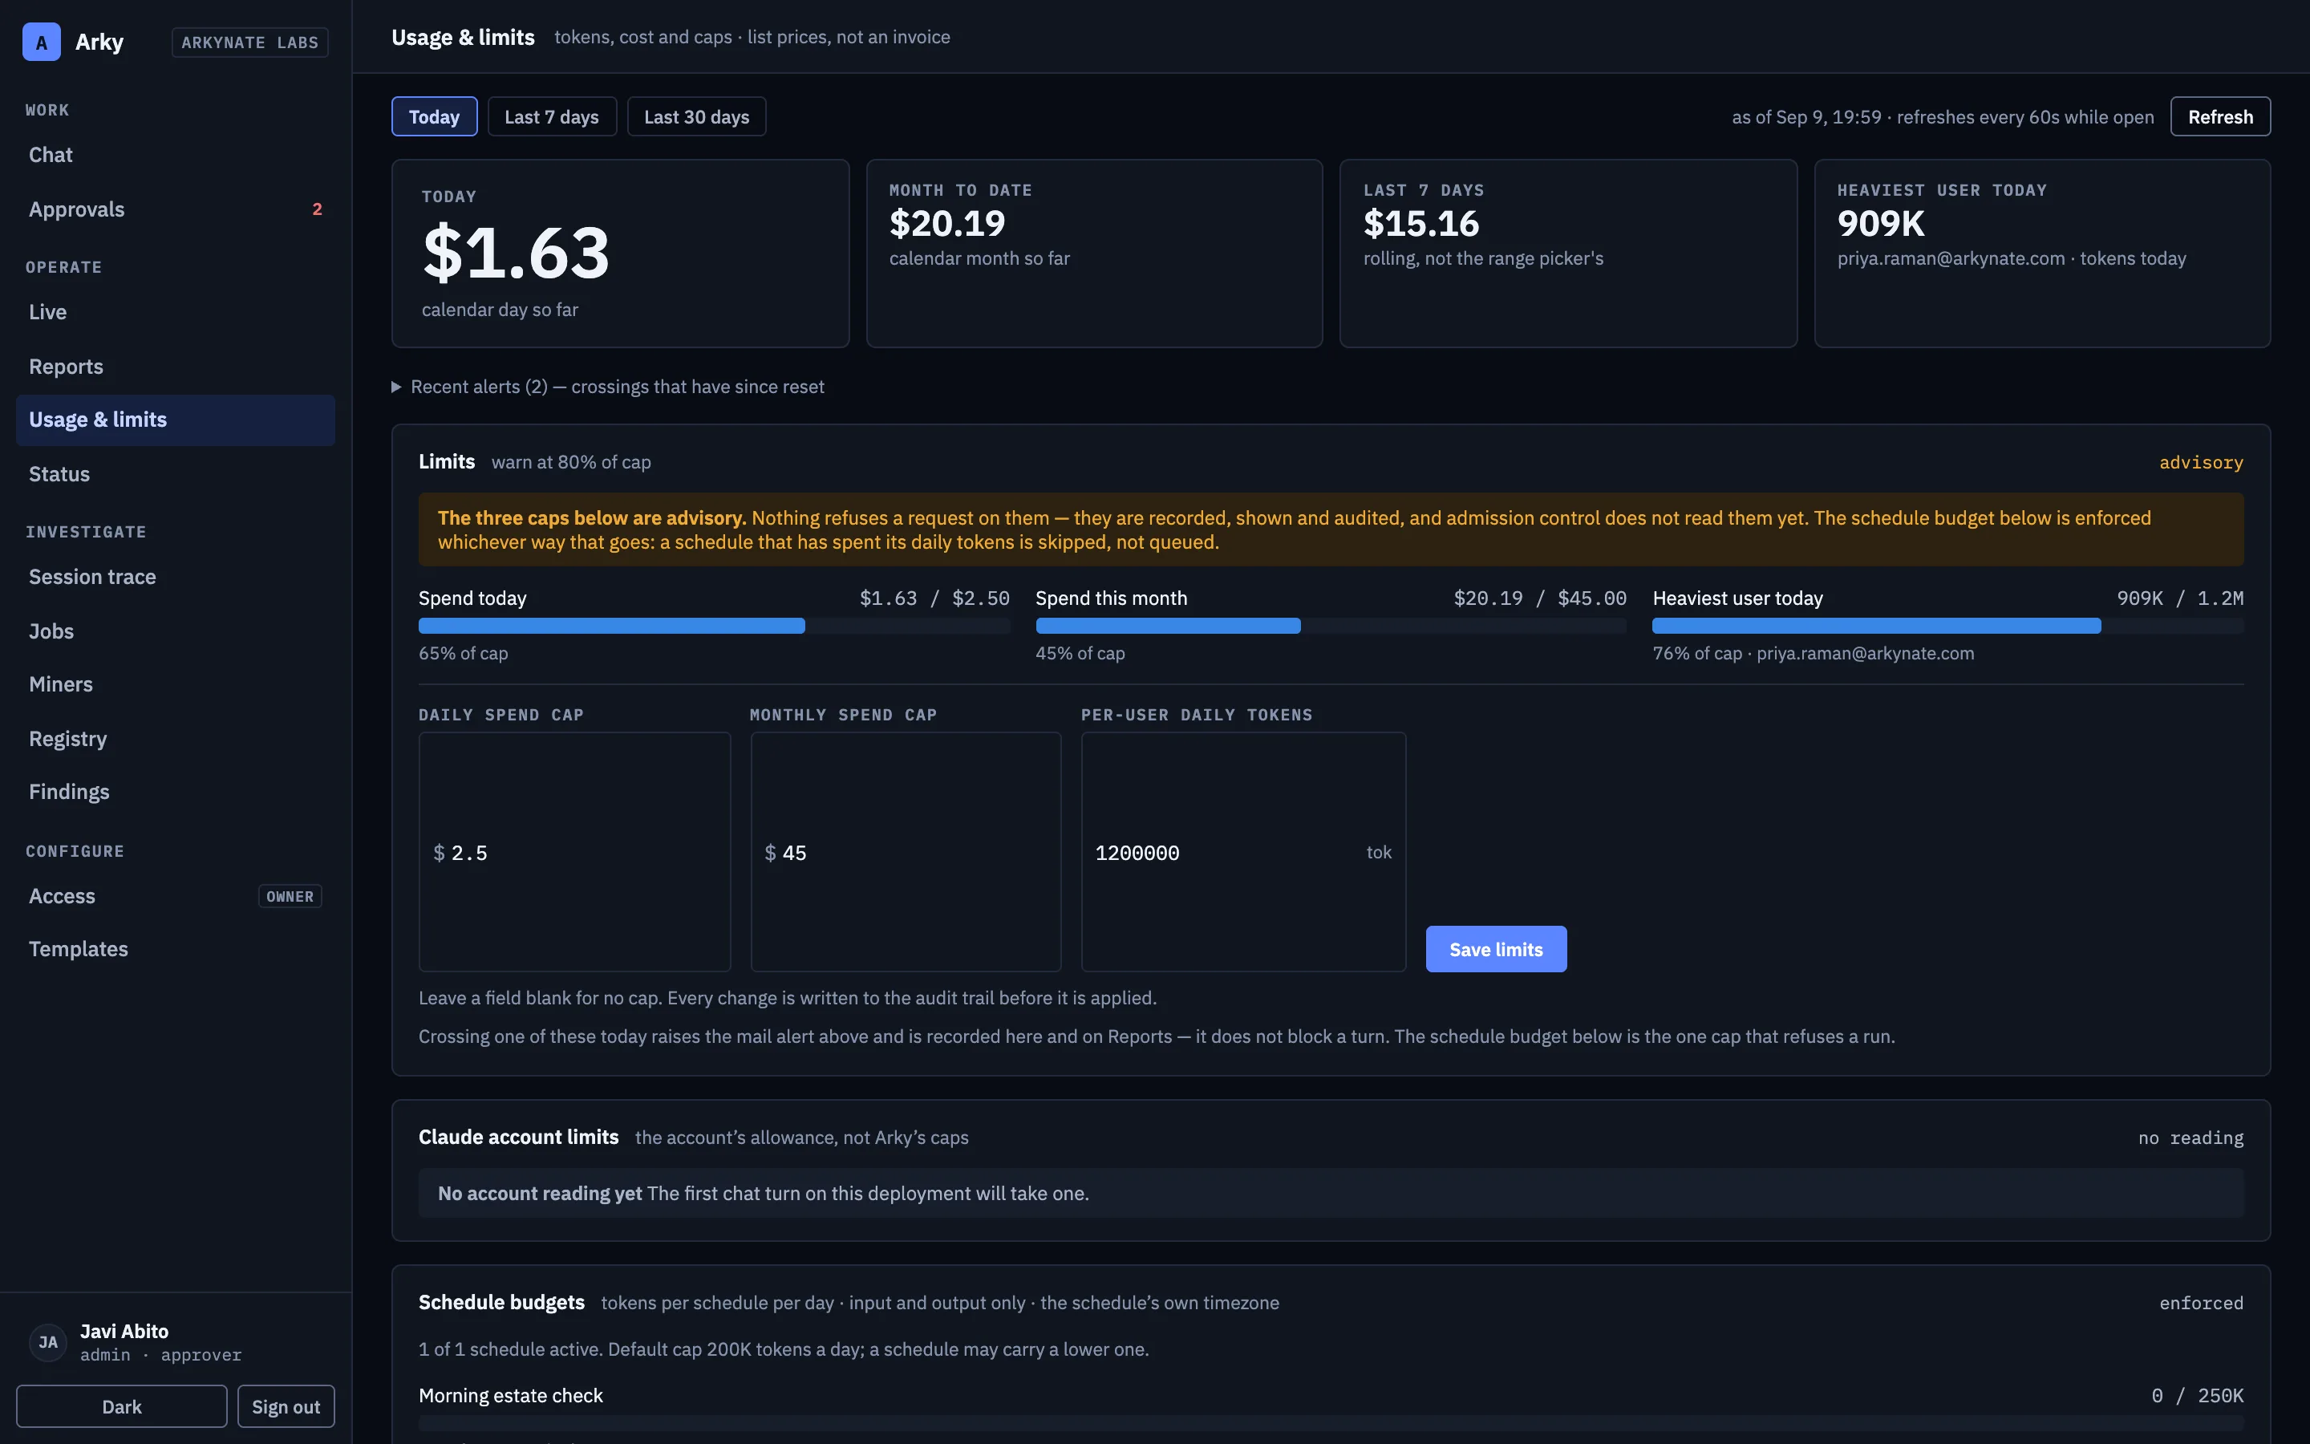The image size is (2310, 1444).
Task: Click the 0 / 250K schedule readout
Action: [2198, 1395]
